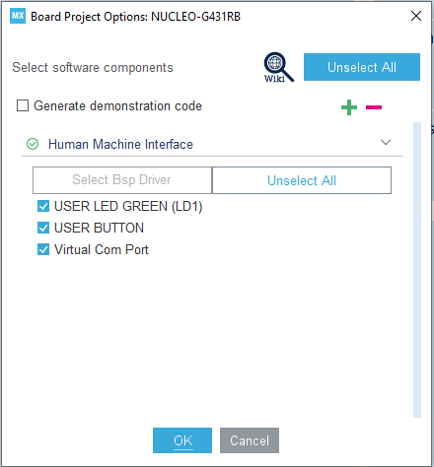
Task: Confirm with the OK button
Action: 182,440
